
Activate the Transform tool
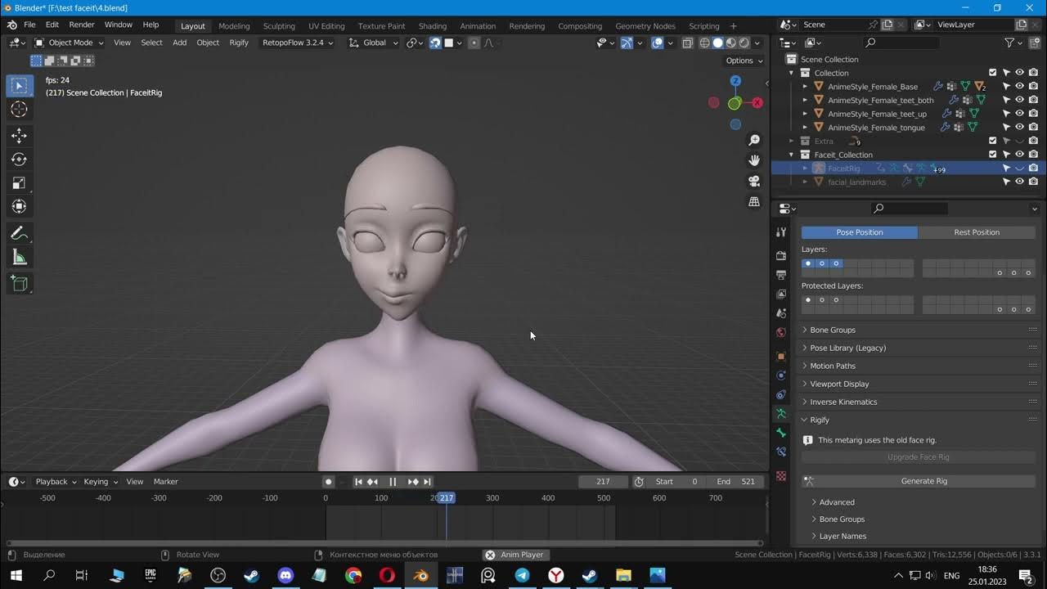[x=19, y=207]
